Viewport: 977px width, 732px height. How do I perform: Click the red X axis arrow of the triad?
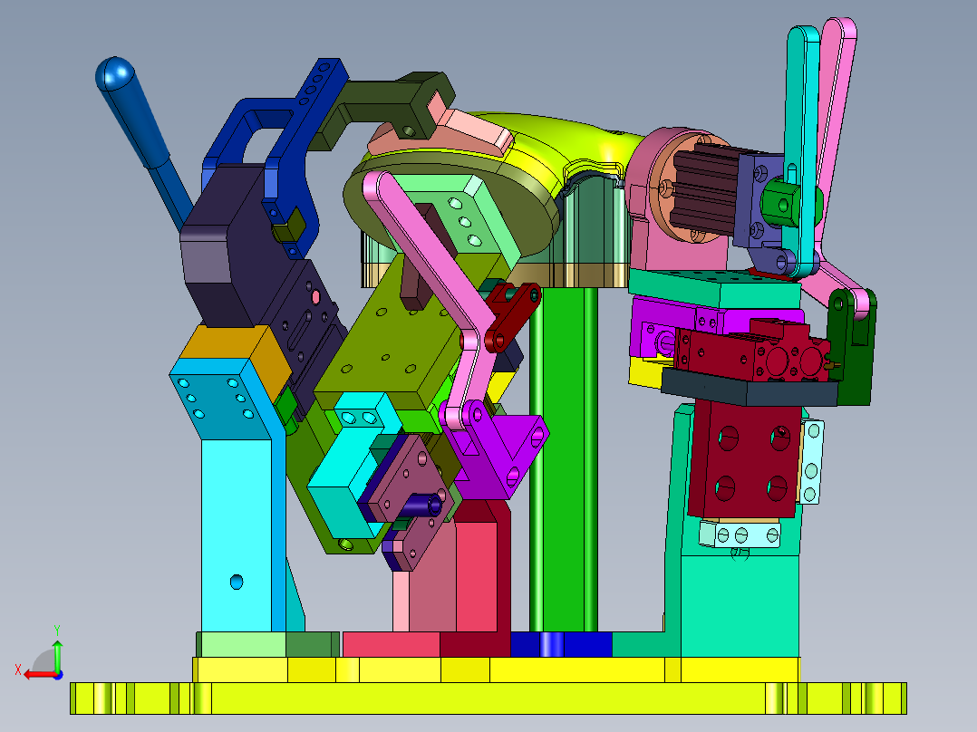coord(41,675)
